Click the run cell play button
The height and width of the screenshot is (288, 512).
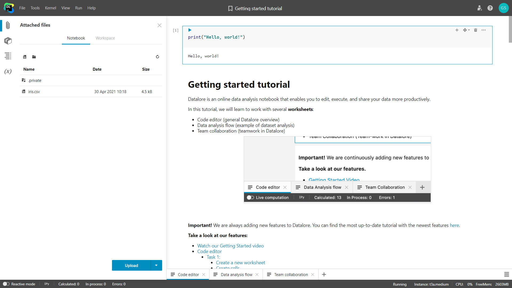190,30
